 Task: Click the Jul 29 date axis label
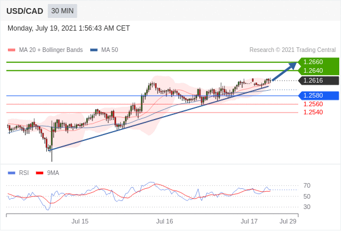(288, 221)
